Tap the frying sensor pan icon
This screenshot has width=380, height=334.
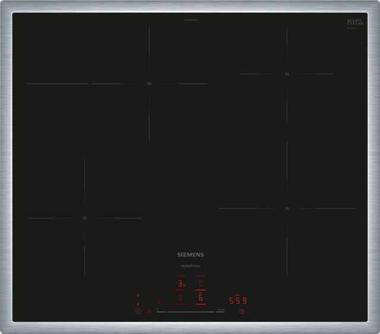pos(159,303)
